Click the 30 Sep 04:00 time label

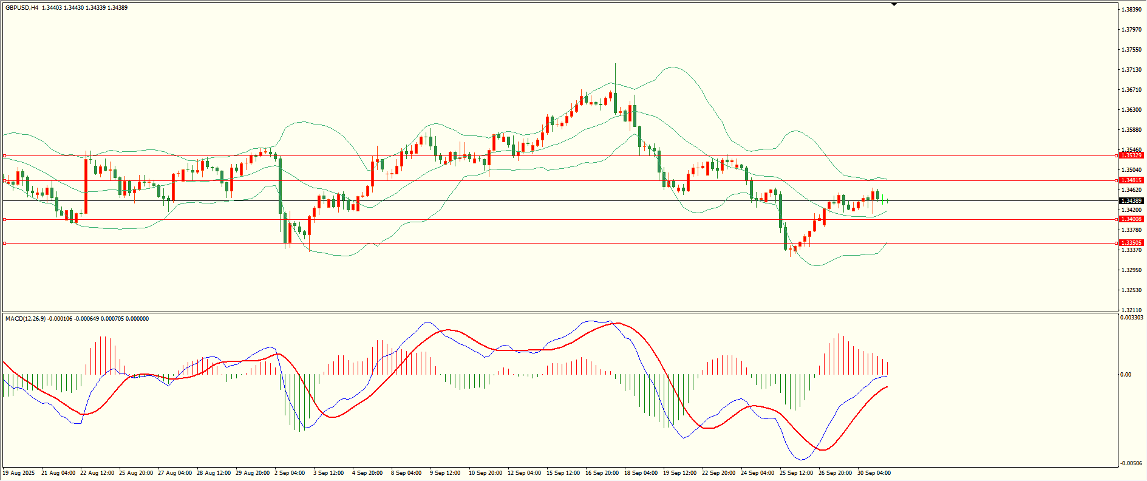[874, 473]
